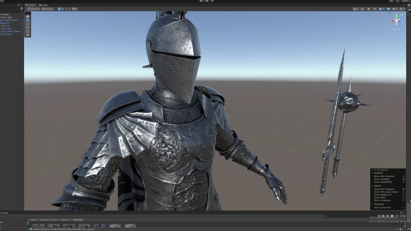Click the Step frame button
Image resolution: width=411 pixels, height=231 pixels.
pos(212,1)
